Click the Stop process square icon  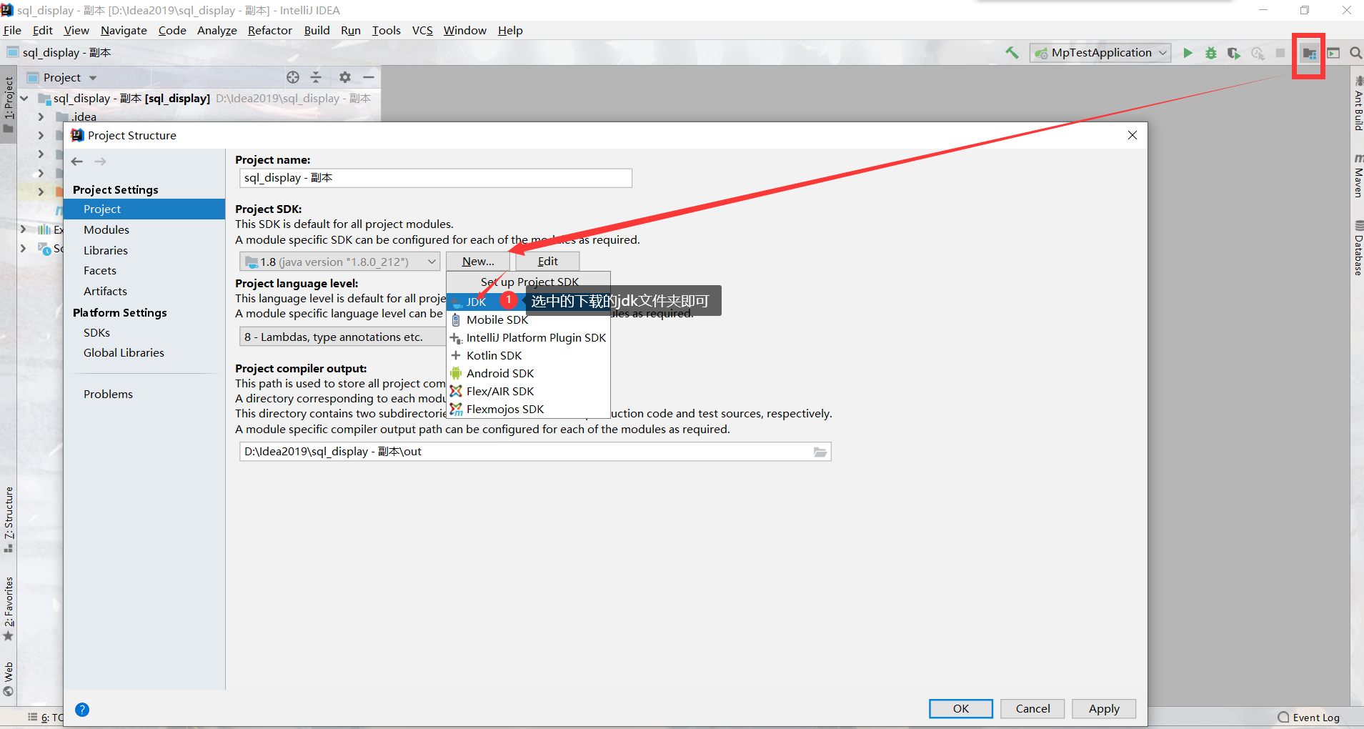(1280, 53)
